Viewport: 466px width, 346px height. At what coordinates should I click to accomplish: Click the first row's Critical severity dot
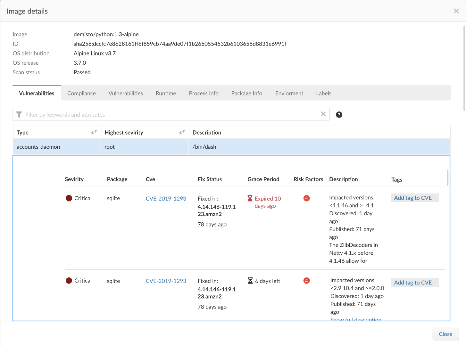69,198
